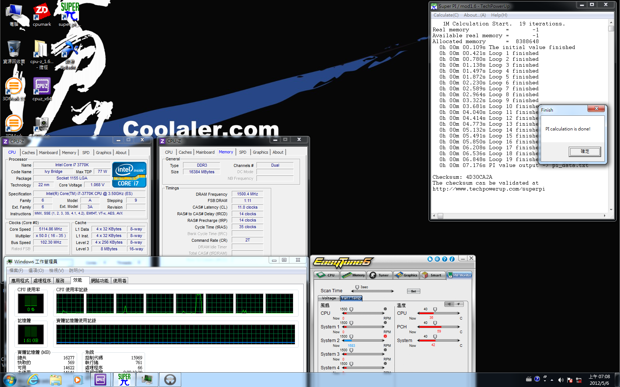The width and height of the screenshot is (620, 387).
Task: Open the cpumark desktop shortcut
Action: coord(42,15)
